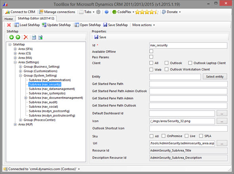Viewport: 234px width, 174px height.
Task: Click the Donate PayPal icon
Action: [x=164, y=12]
